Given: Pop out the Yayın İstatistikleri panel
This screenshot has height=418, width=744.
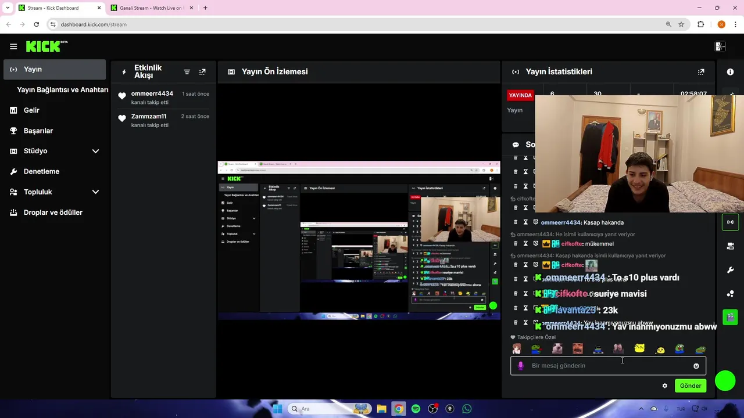Looking at the screenshot, I should click(701, 72).
